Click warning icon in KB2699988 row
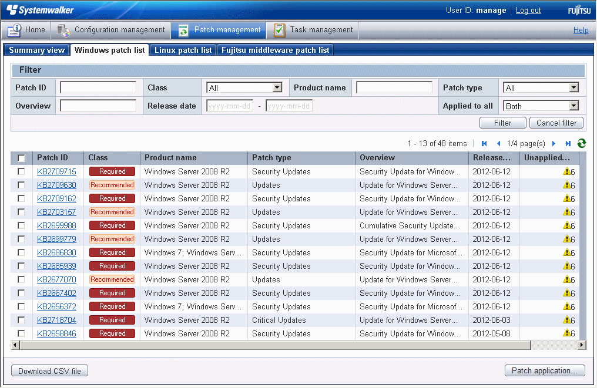The height and width of the screenshot is (388, 597). point(567,225)
